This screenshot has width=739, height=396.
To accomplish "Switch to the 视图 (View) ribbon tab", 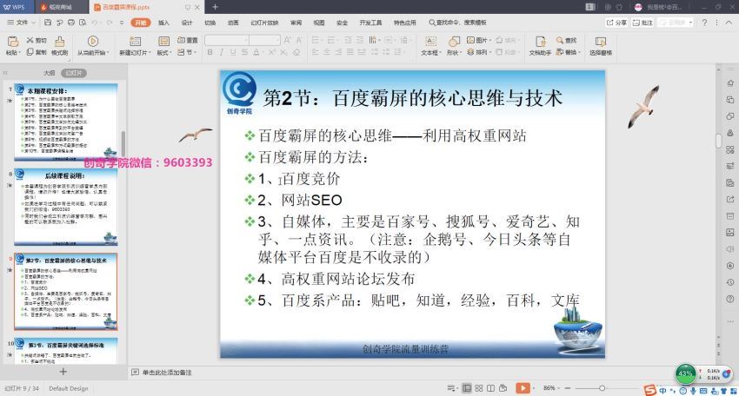I will [x=319, y=22].
